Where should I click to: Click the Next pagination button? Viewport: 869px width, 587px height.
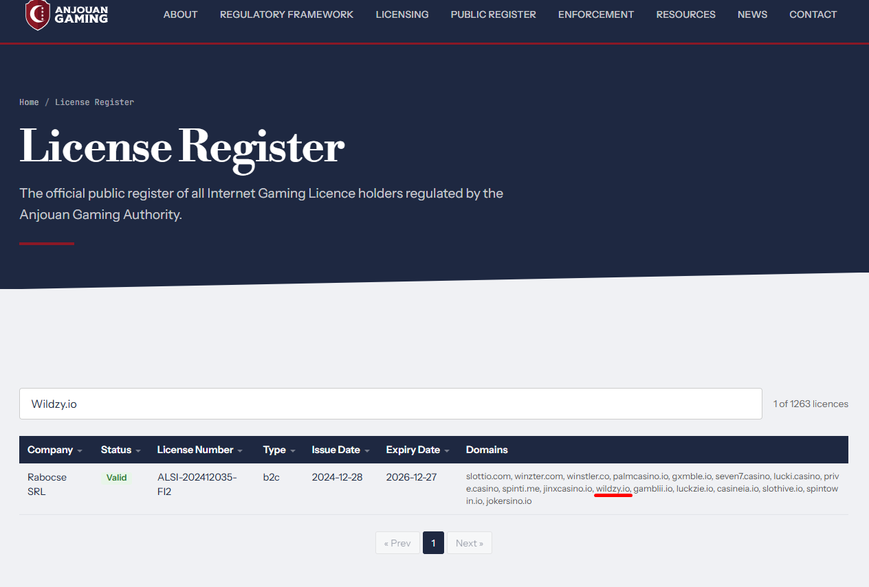470,543
